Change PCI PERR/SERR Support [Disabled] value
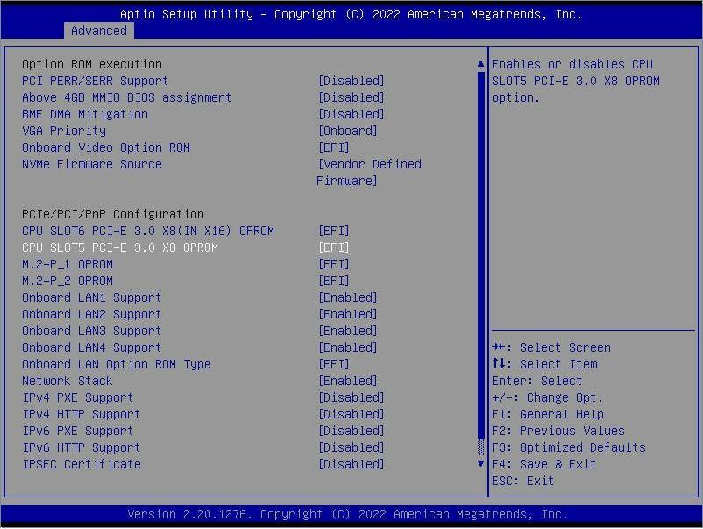 [351, 81]
